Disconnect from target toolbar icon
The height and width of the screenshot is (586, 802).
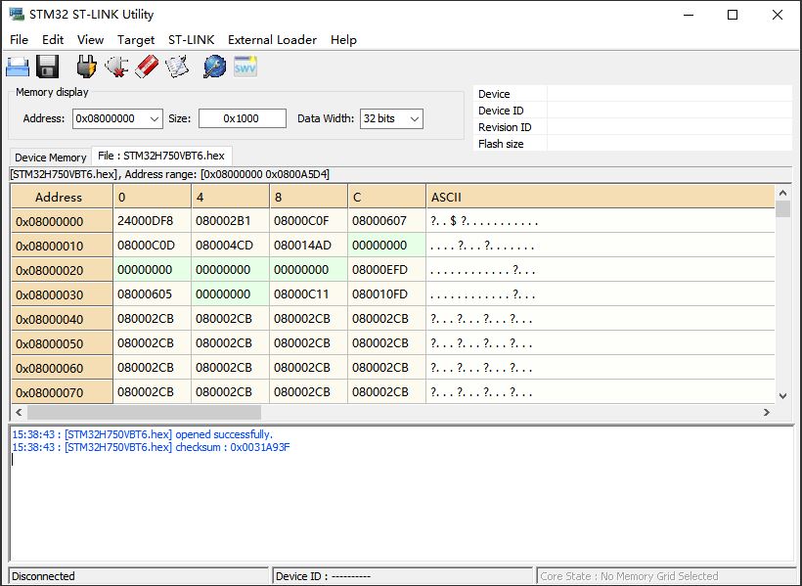116,67
